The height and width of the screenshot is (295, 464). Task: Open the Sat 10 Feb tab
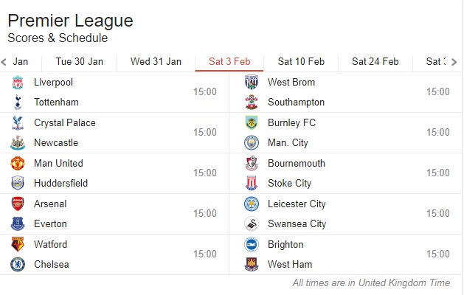[x=301, y=62]
